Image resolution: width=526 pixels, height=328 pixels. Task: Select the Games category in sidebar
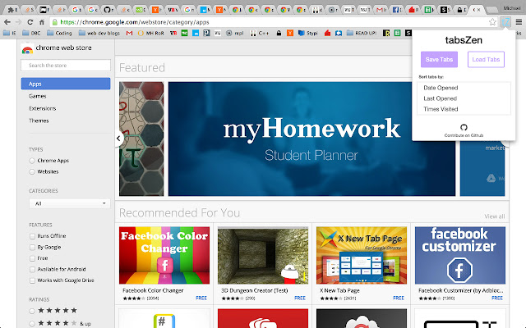tap(38, 96)
